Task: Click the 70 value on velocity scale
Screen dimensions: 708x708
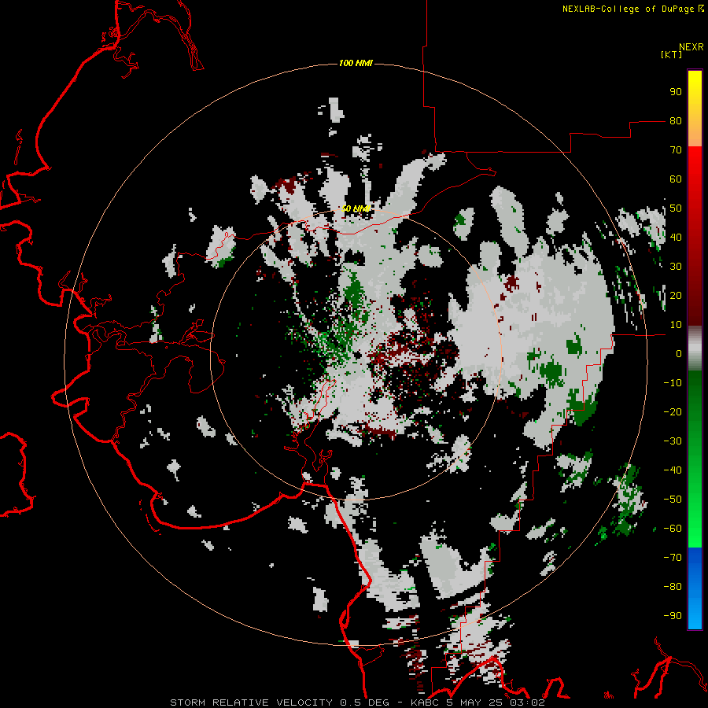Action: click(676, 150)
